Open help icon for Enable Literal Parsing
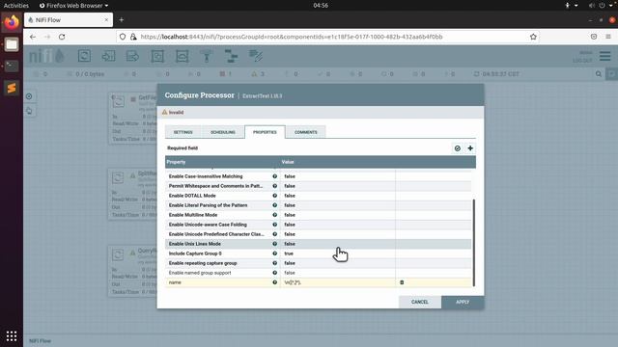The image size is (618, 347). click(274, 205)
